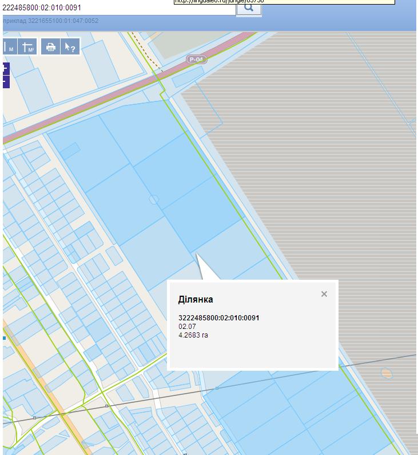418x455 pixels.
Task: Close the Ділянка info popup
Action: (x=324, y=294)
